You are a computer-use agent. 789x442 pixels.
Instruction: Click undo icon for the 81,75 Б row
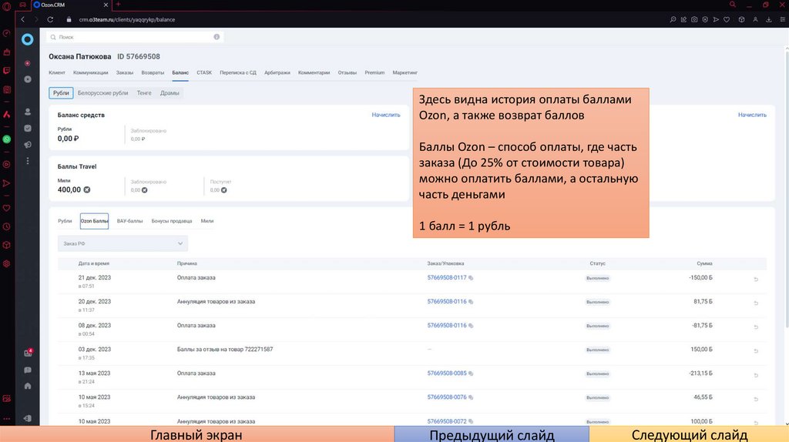[x=756, y=303]
